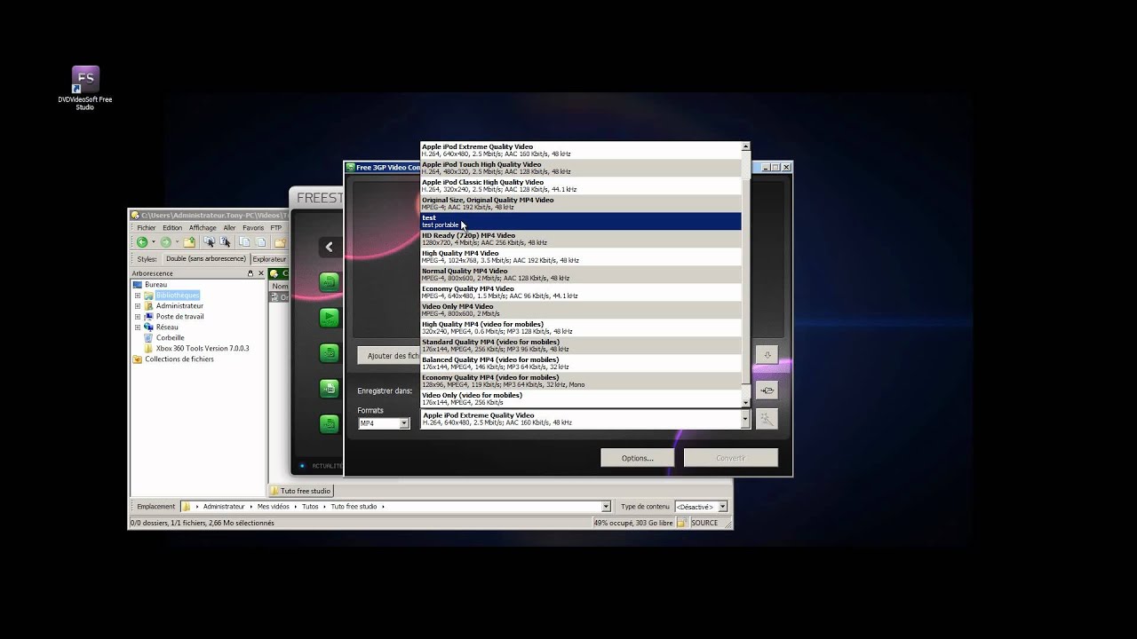Choose Apple iPod Classic High Quality Video preset

580,185
